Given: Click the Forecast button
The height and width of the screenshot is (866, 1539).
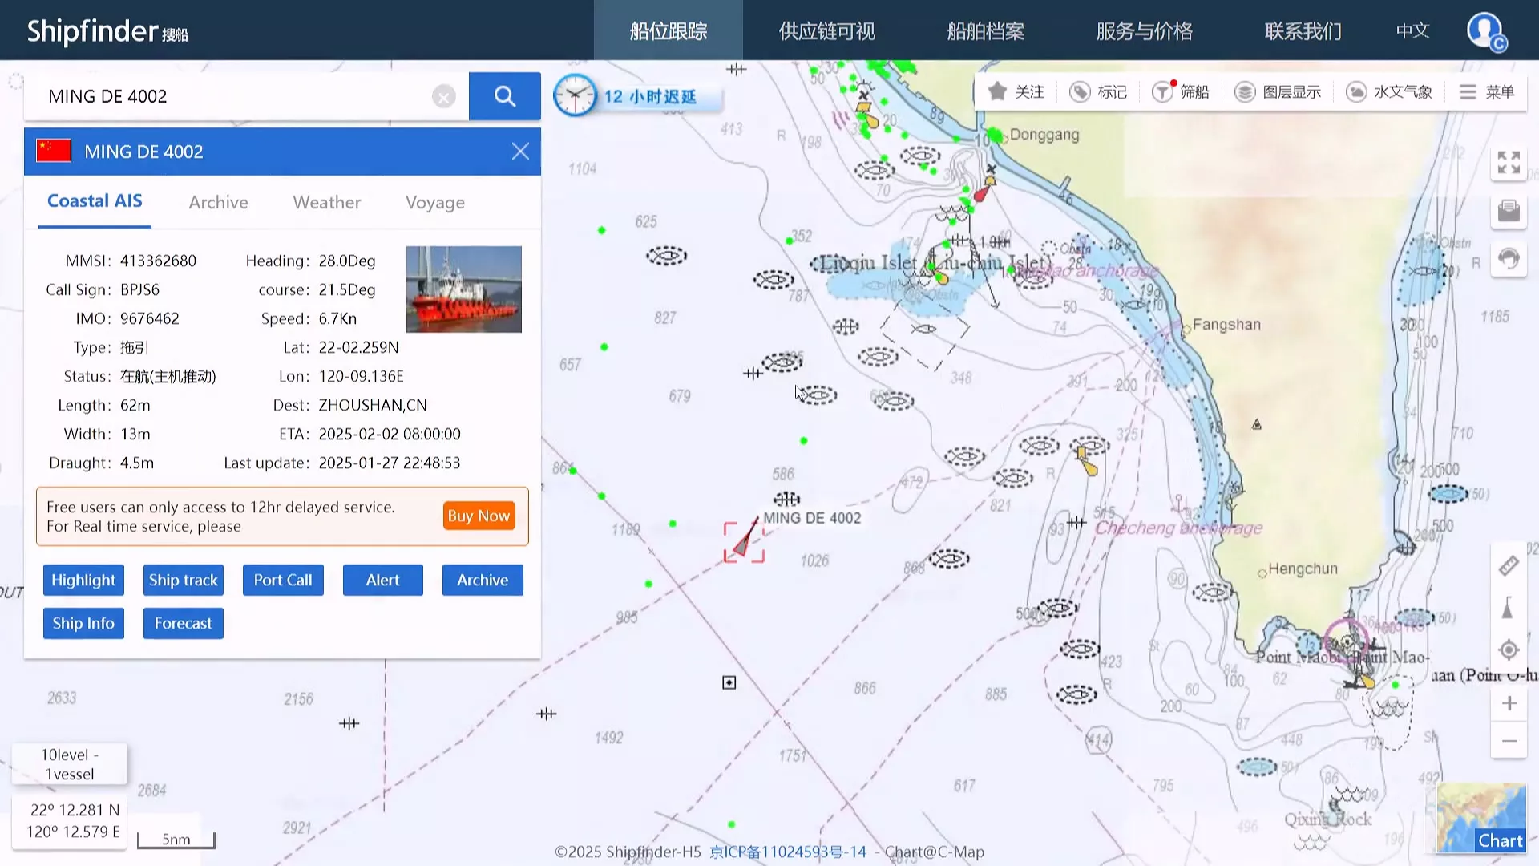Looking at the screenshot, I should [183, 623].
